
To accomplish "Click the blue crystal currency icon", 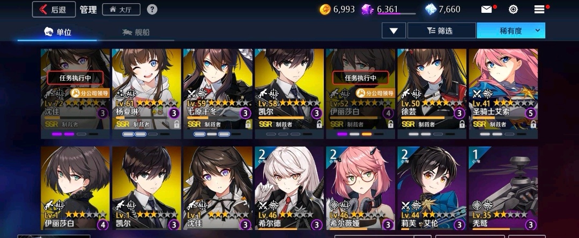I will [x=430, y=9].
